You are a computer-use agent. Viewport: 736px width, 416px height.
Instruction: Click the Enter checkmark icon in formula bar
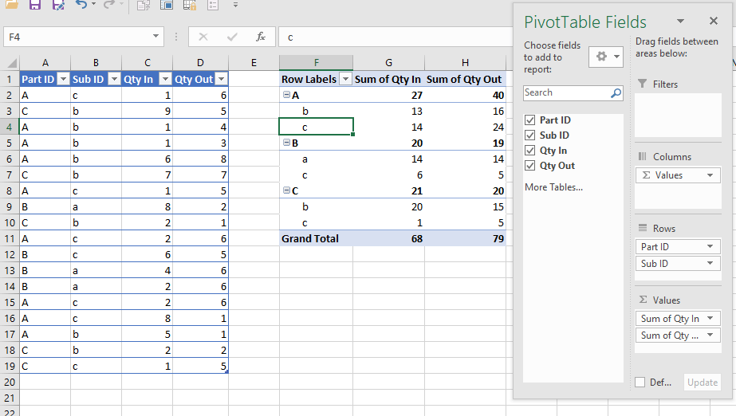232,37
